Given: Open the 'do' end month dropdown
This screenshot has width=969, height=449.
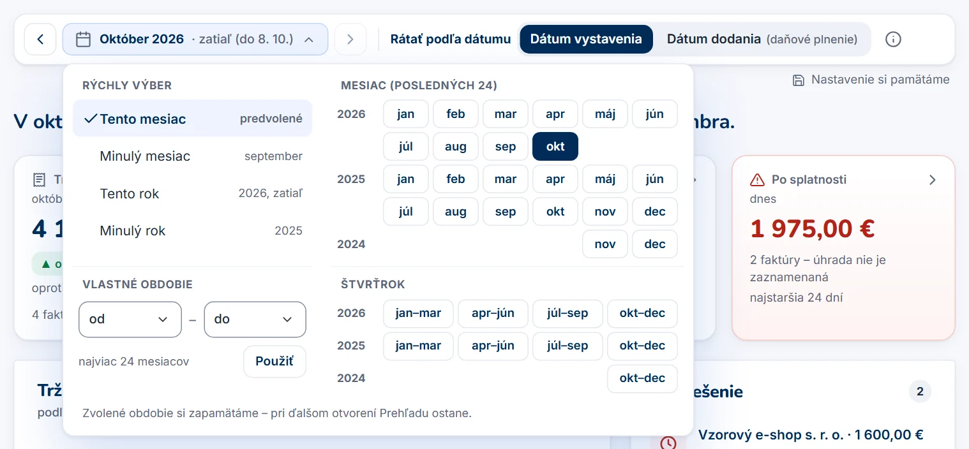Looking at the screenshot, I should point(255,320).
